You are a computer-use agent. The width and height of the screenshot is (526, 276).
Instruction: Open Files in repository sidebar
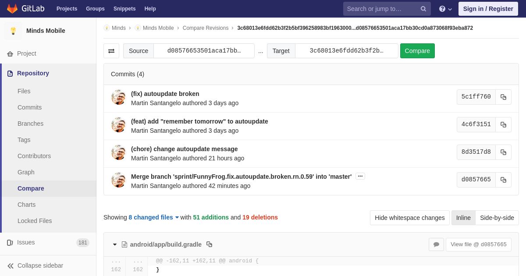tap(24, 91)
